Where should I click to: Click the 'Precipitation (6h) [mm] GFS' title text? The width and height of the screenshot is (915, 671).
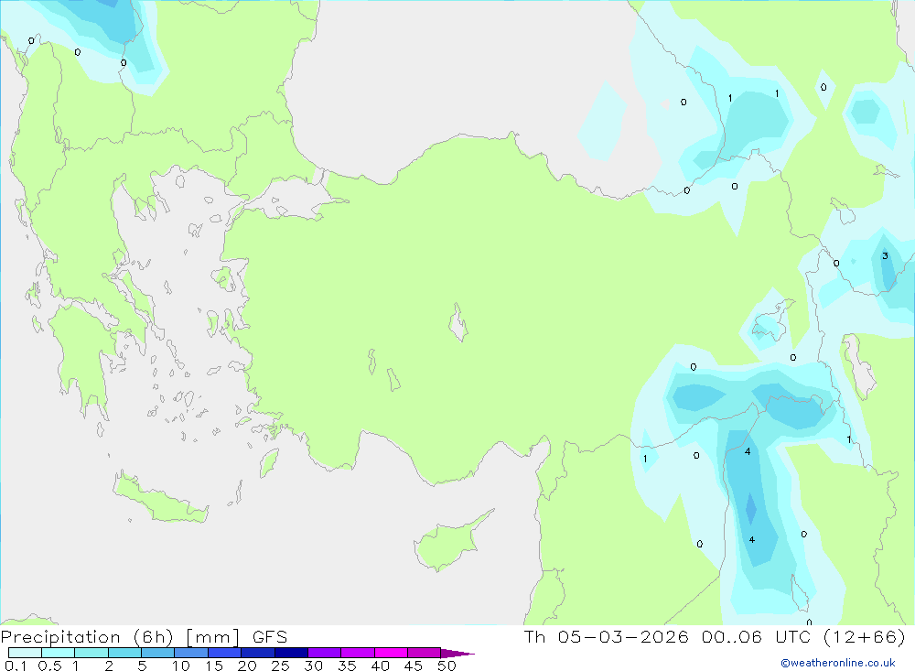click(144, 637)
